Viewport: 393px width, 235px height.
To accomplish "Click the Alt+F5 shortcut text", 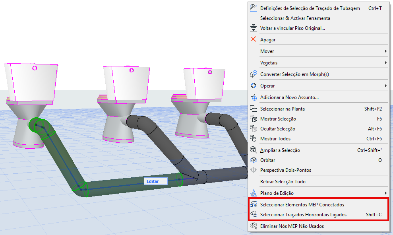I will tap(375, 128).
